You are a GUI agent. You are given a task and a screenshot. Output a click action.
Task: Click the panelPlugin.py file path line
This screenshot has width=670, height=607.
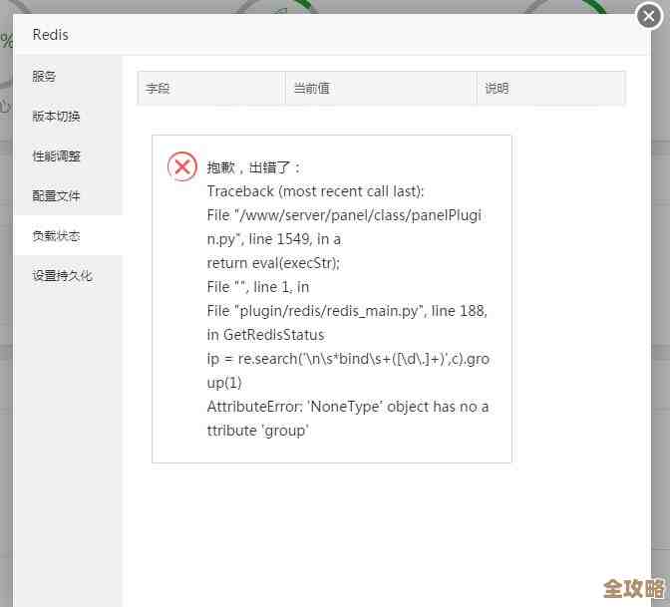tap(344, 227)
